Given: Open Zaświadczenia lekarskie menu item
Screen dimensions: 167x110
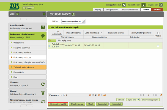Looking at the screenshot, I should [28, 67].
